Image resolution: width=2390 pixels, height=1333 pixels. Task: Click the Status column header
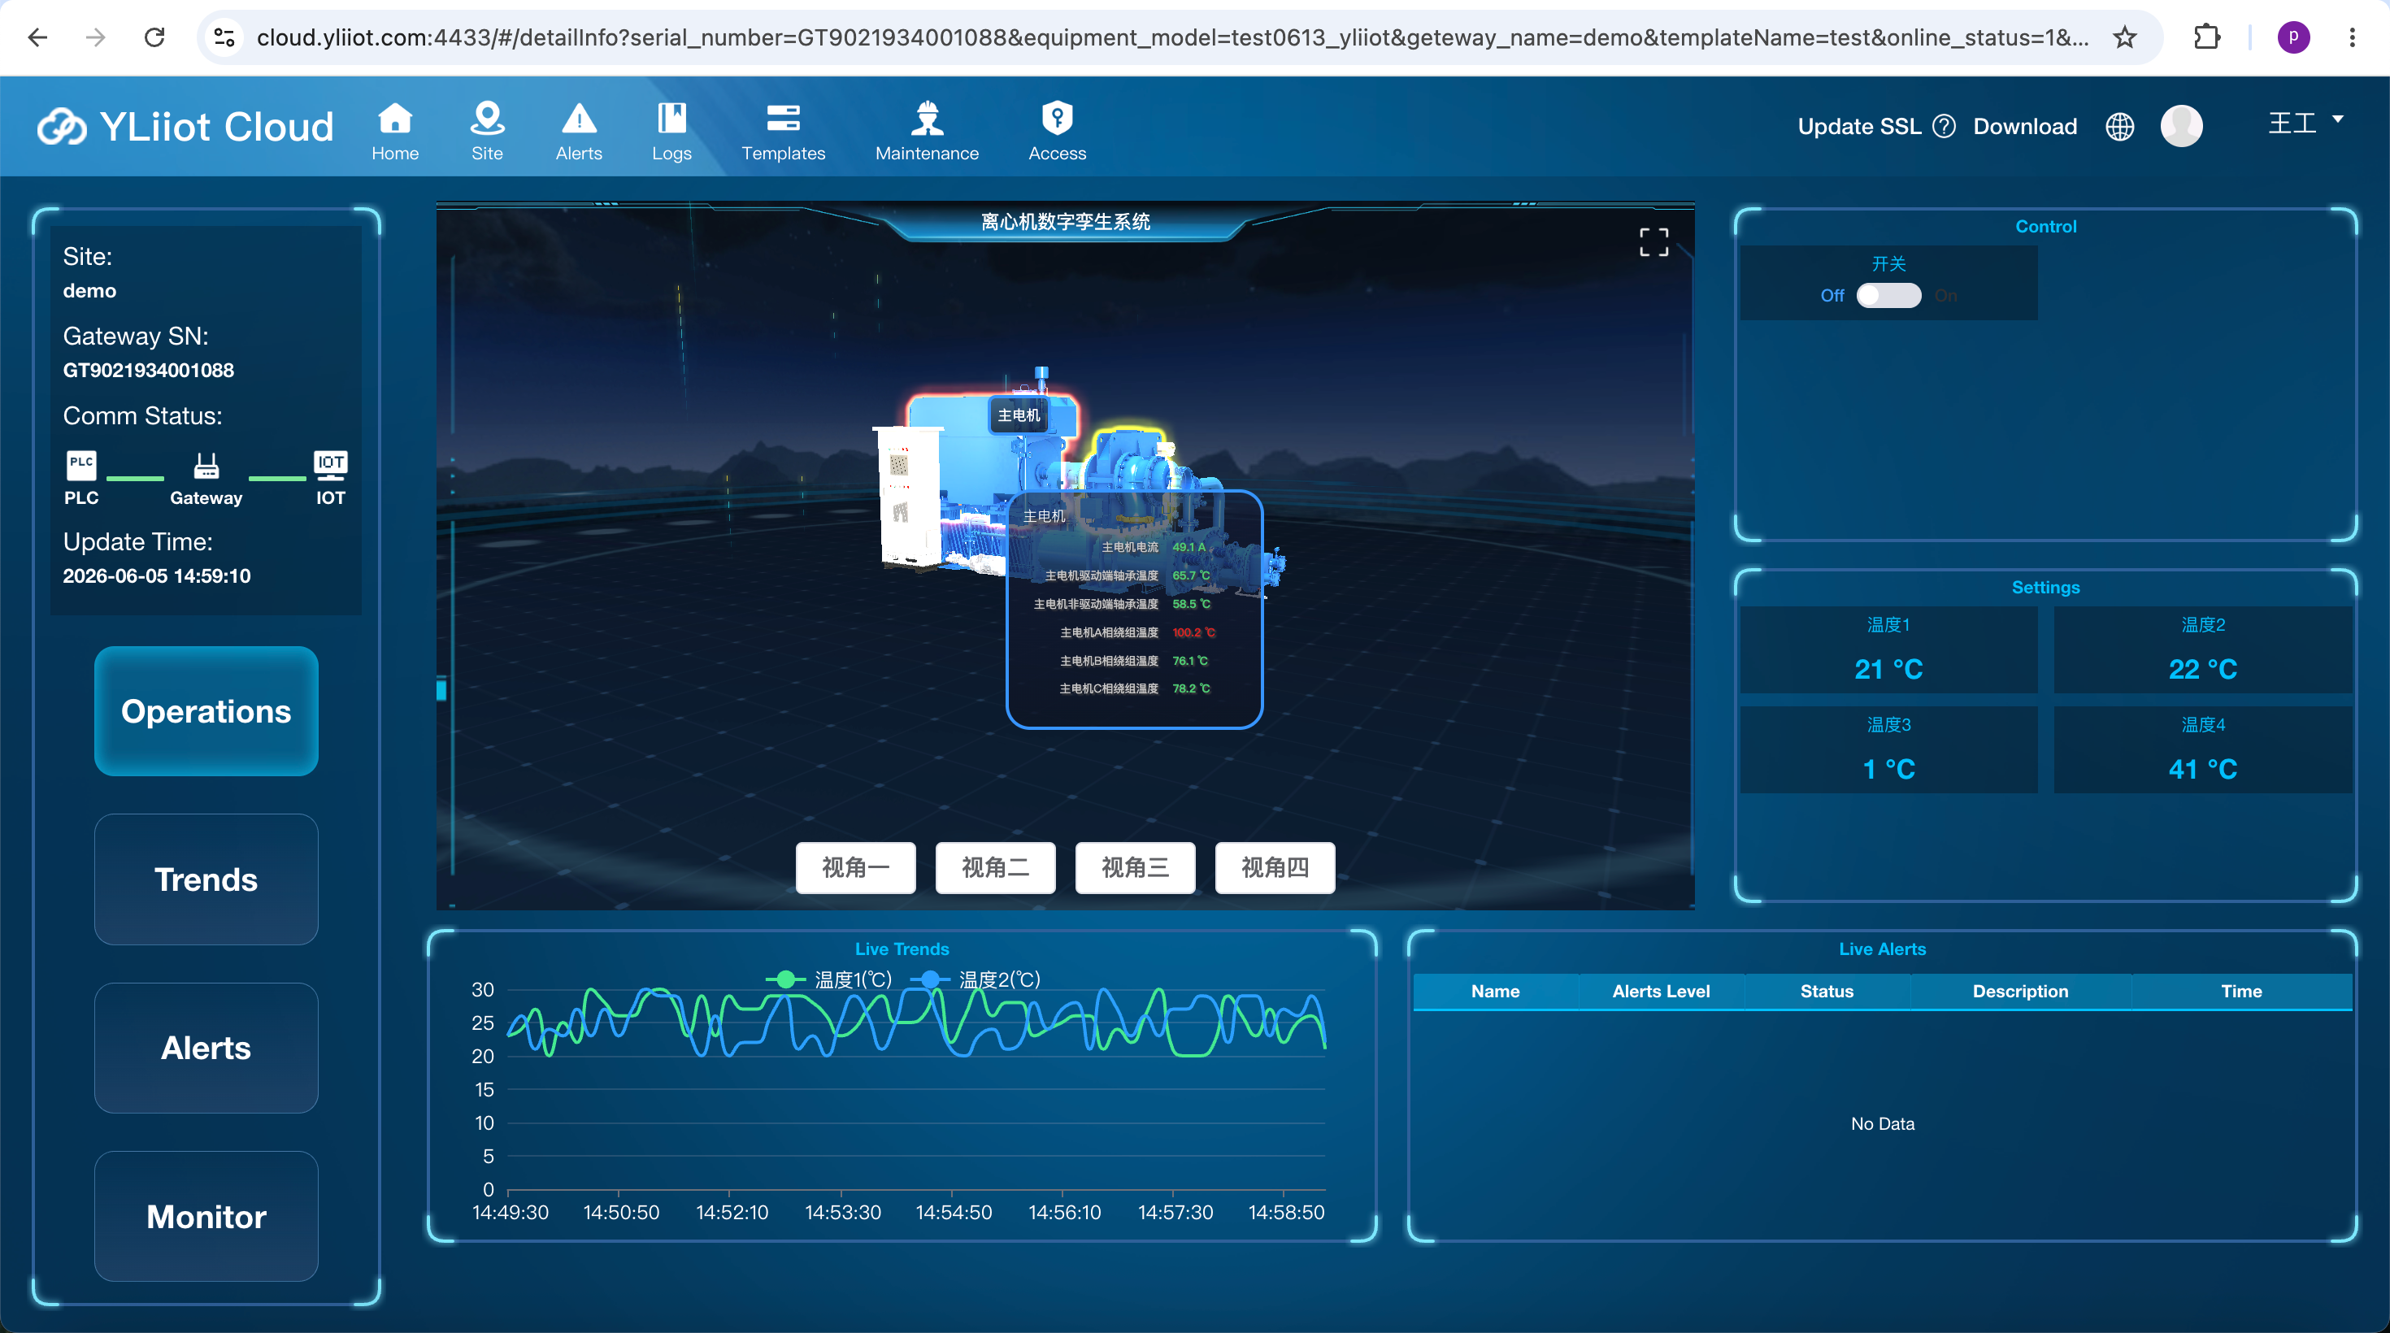(x=1827, y=991)
